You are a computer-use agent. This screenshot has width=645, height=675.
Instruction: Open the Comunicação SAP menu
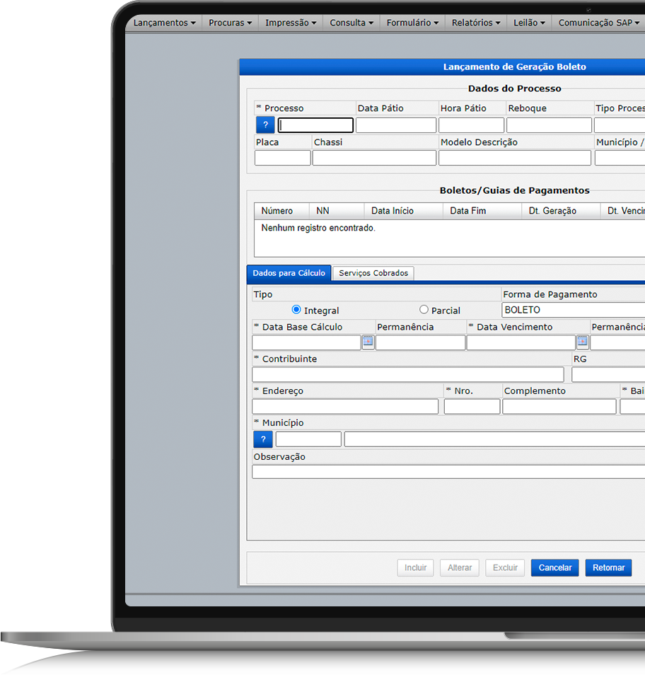[x=598, y=23]
